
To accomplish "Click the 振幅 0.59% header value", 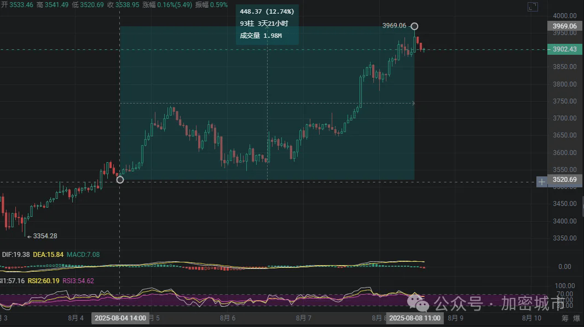I will tap(211, 5).
